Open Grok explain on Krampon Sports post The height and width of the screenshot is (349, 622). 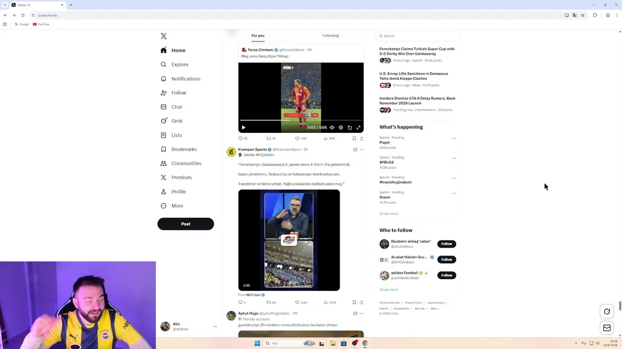pyautogui.click(x=355, y=150)
